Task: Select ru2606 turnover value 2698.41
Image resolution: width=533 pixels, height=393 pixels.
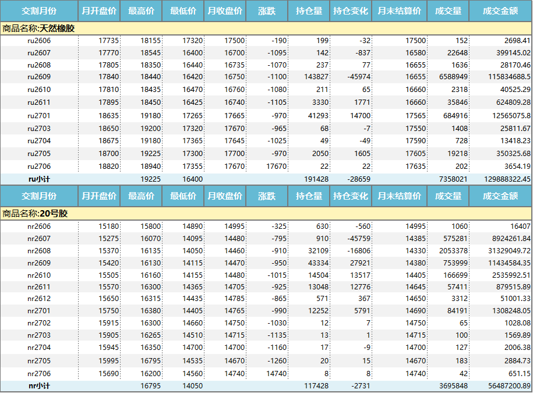Action: [x=517, y=41]
